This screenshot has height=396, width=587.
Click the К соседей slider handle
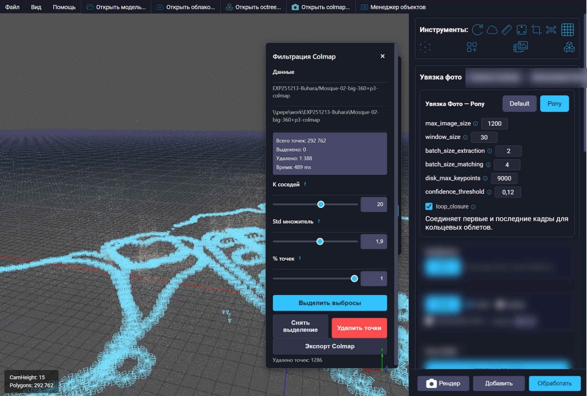tap(321, 204)
